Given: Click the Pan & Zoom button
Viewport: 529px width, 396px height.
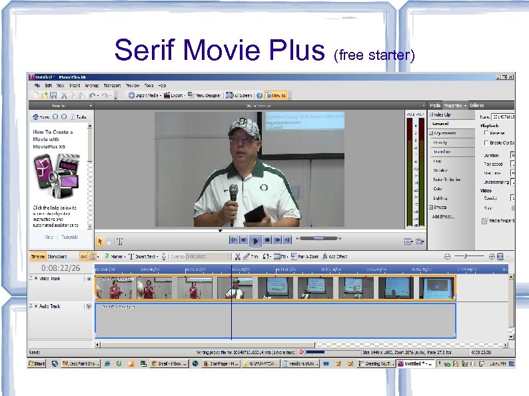Looking at the screenshot, I should (x=305, y=256).
